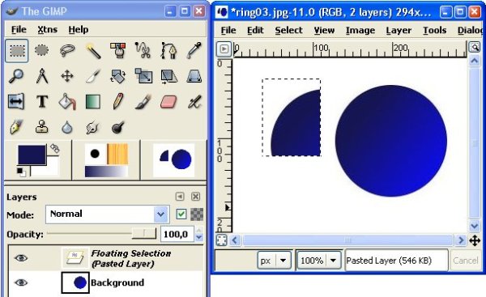The height and width of the screenshot is (297, 486).
Task: Select the Text tool
Action: [42, 102]
